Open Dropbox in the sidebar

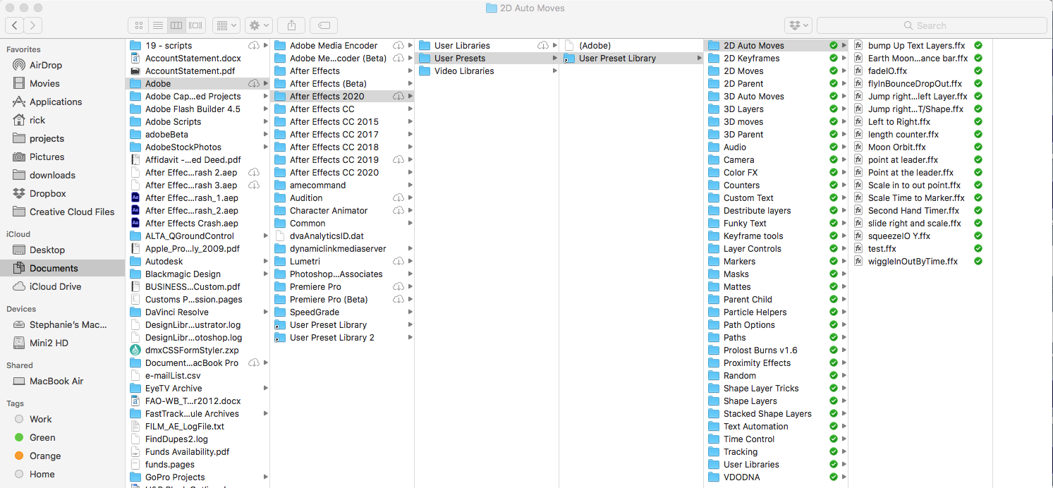click(48, 193)
